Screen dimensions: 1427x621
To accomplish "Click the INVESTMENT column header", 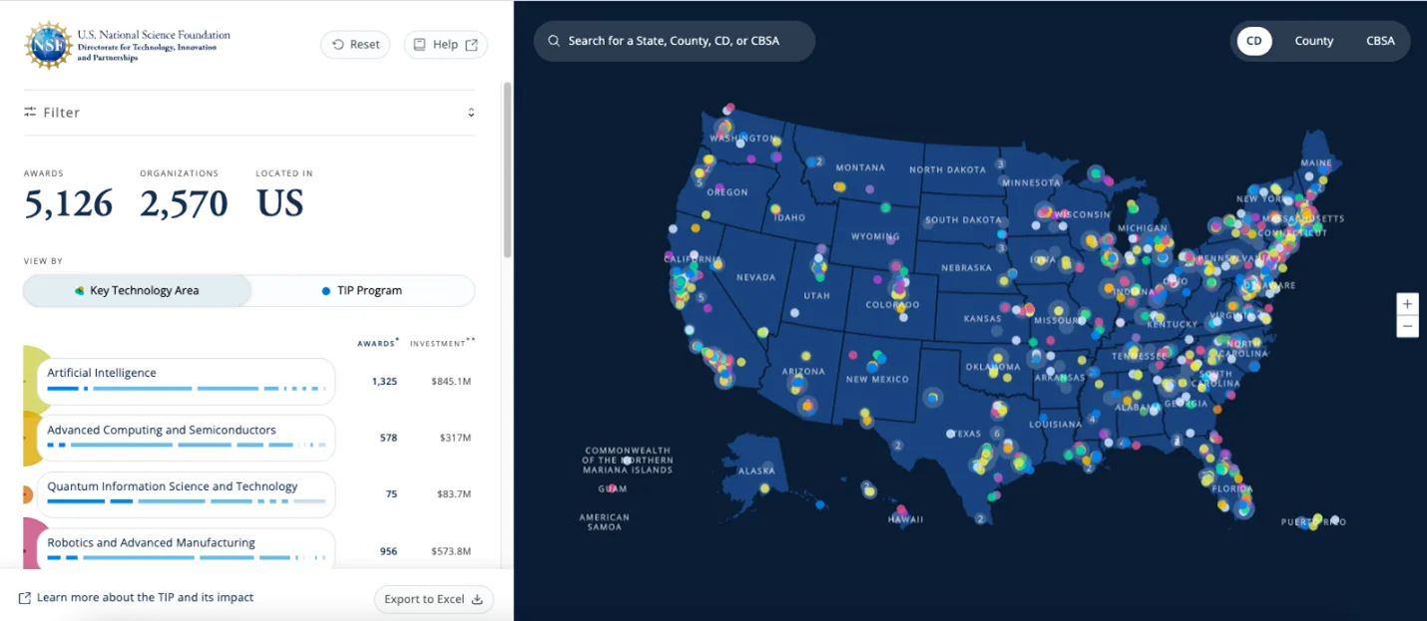I will (x=442, y=343).
